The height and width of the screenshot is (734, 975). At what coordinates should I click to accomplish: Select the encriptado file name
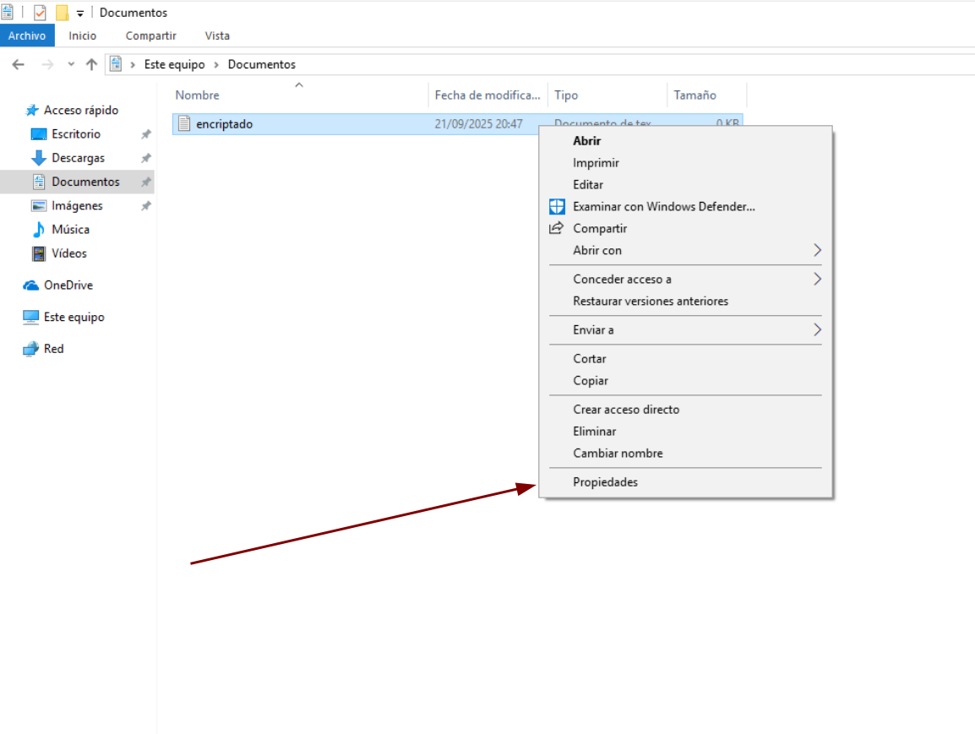[x=225, y=124]
